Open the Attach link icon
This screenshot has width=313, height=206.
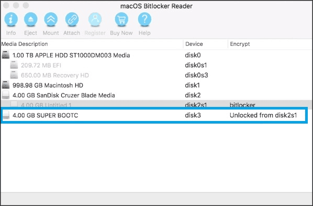(72, 19)
